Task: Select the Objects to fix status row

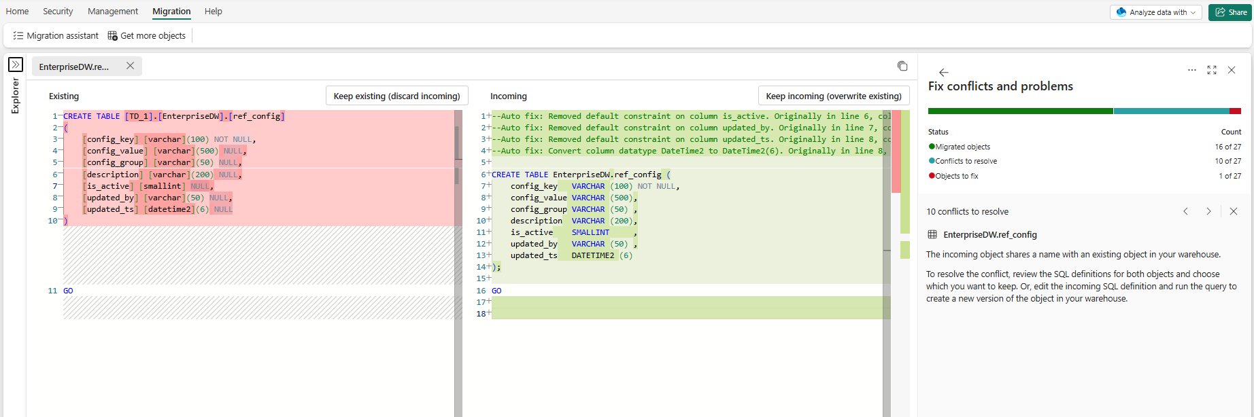Action: pyautogui.click(x=1085, y=176)
